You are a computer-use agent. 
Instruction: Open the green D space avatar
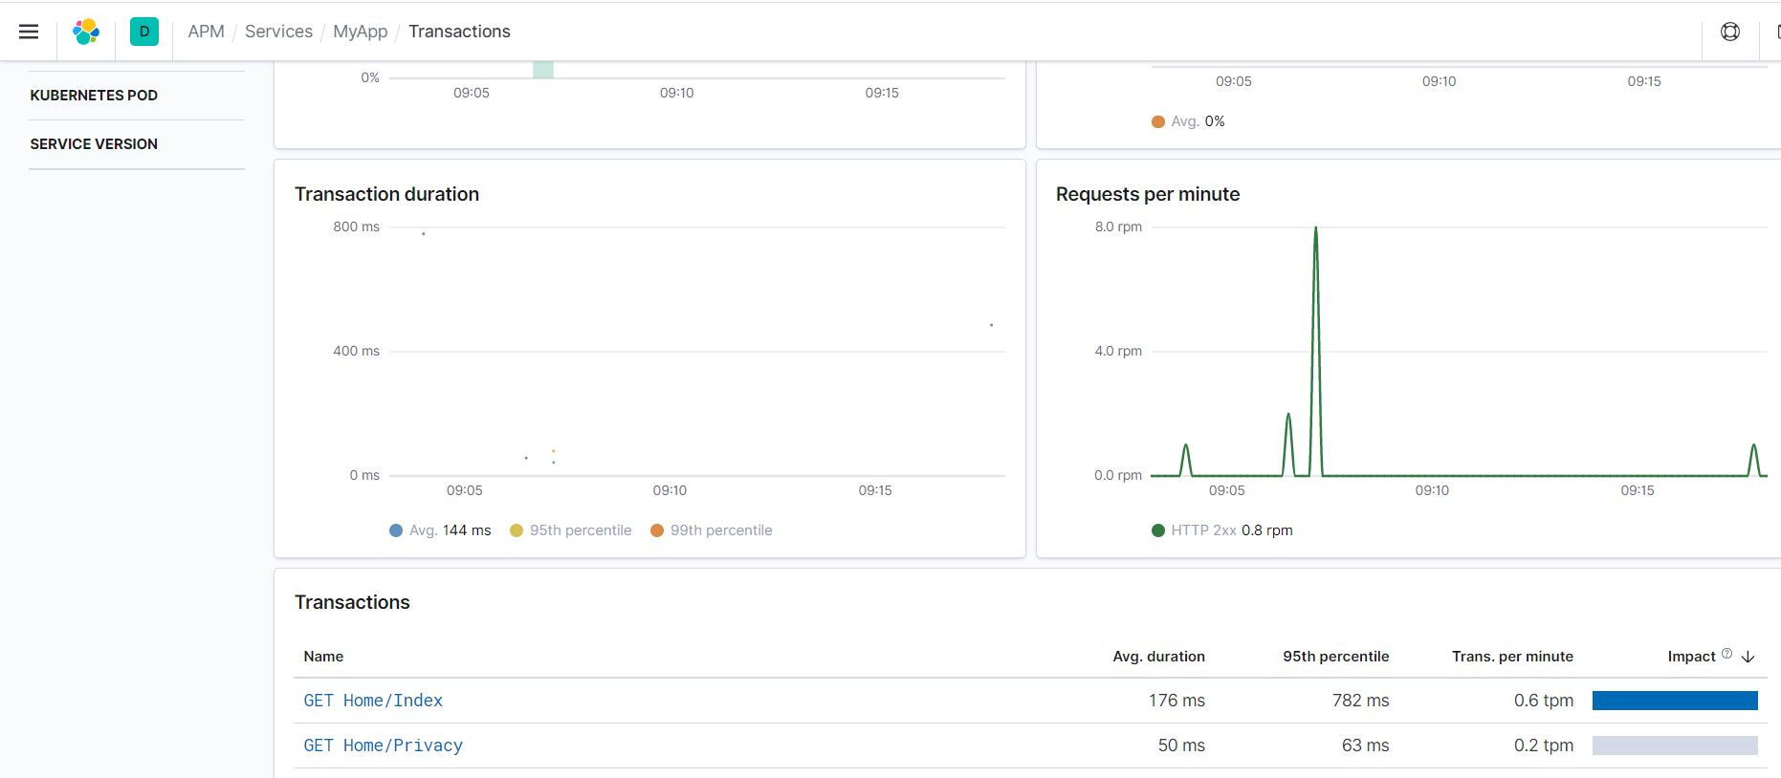(144, 32)
